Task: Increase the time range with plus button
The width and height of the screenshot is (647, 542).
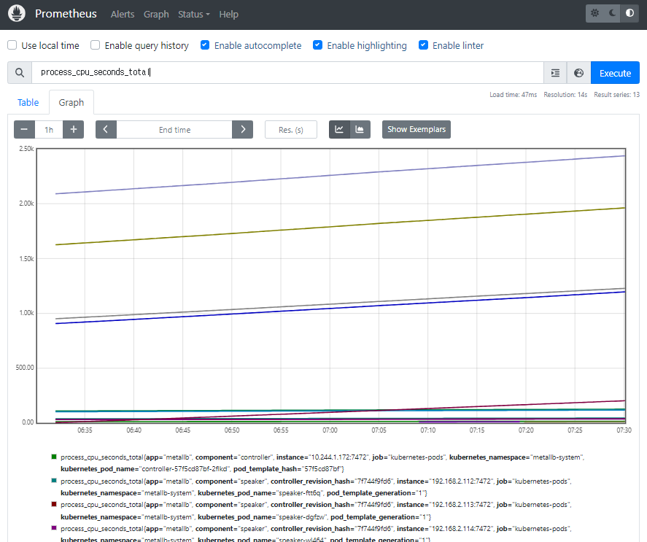Action: click(74, 130)
